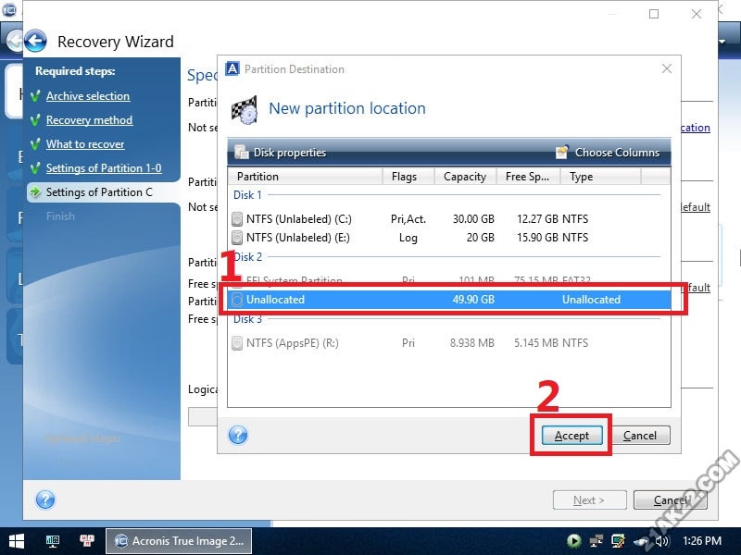Open the red tools taskbar icon
The width and height of the screenshot is (741, 555).
pyautogui.click(x=87, y=541)
